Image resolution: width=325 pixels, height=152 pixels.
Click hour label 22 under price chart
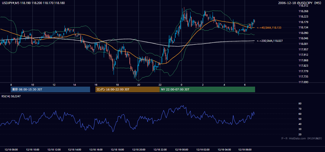(160, 85)
